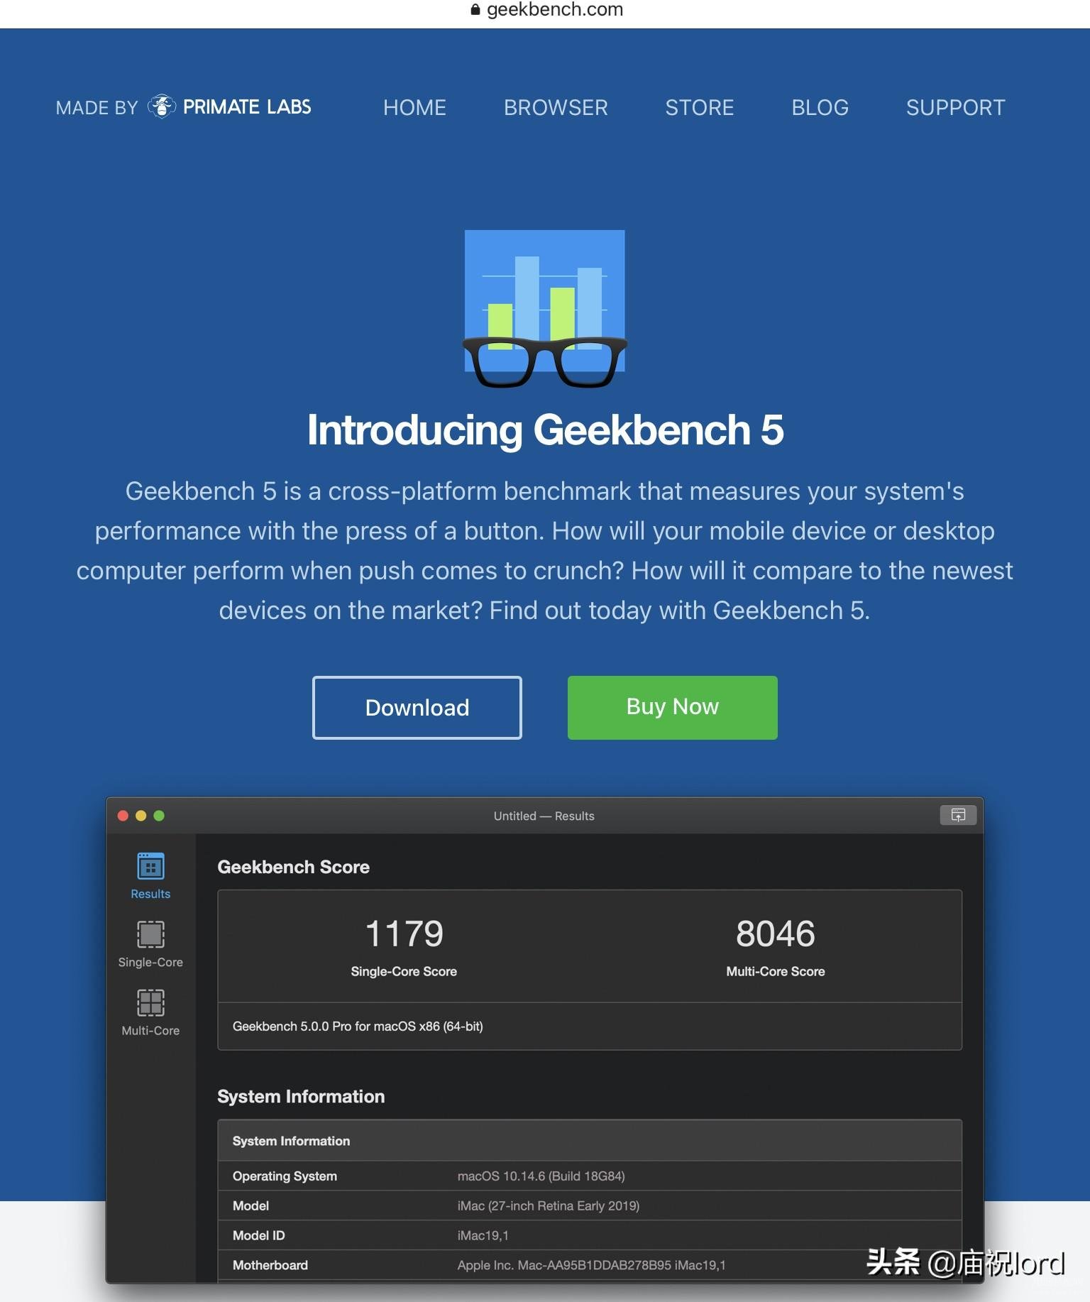1090x1302 pixels.
Task: Click the red close dot of Results window
Action: click(123, 816)
